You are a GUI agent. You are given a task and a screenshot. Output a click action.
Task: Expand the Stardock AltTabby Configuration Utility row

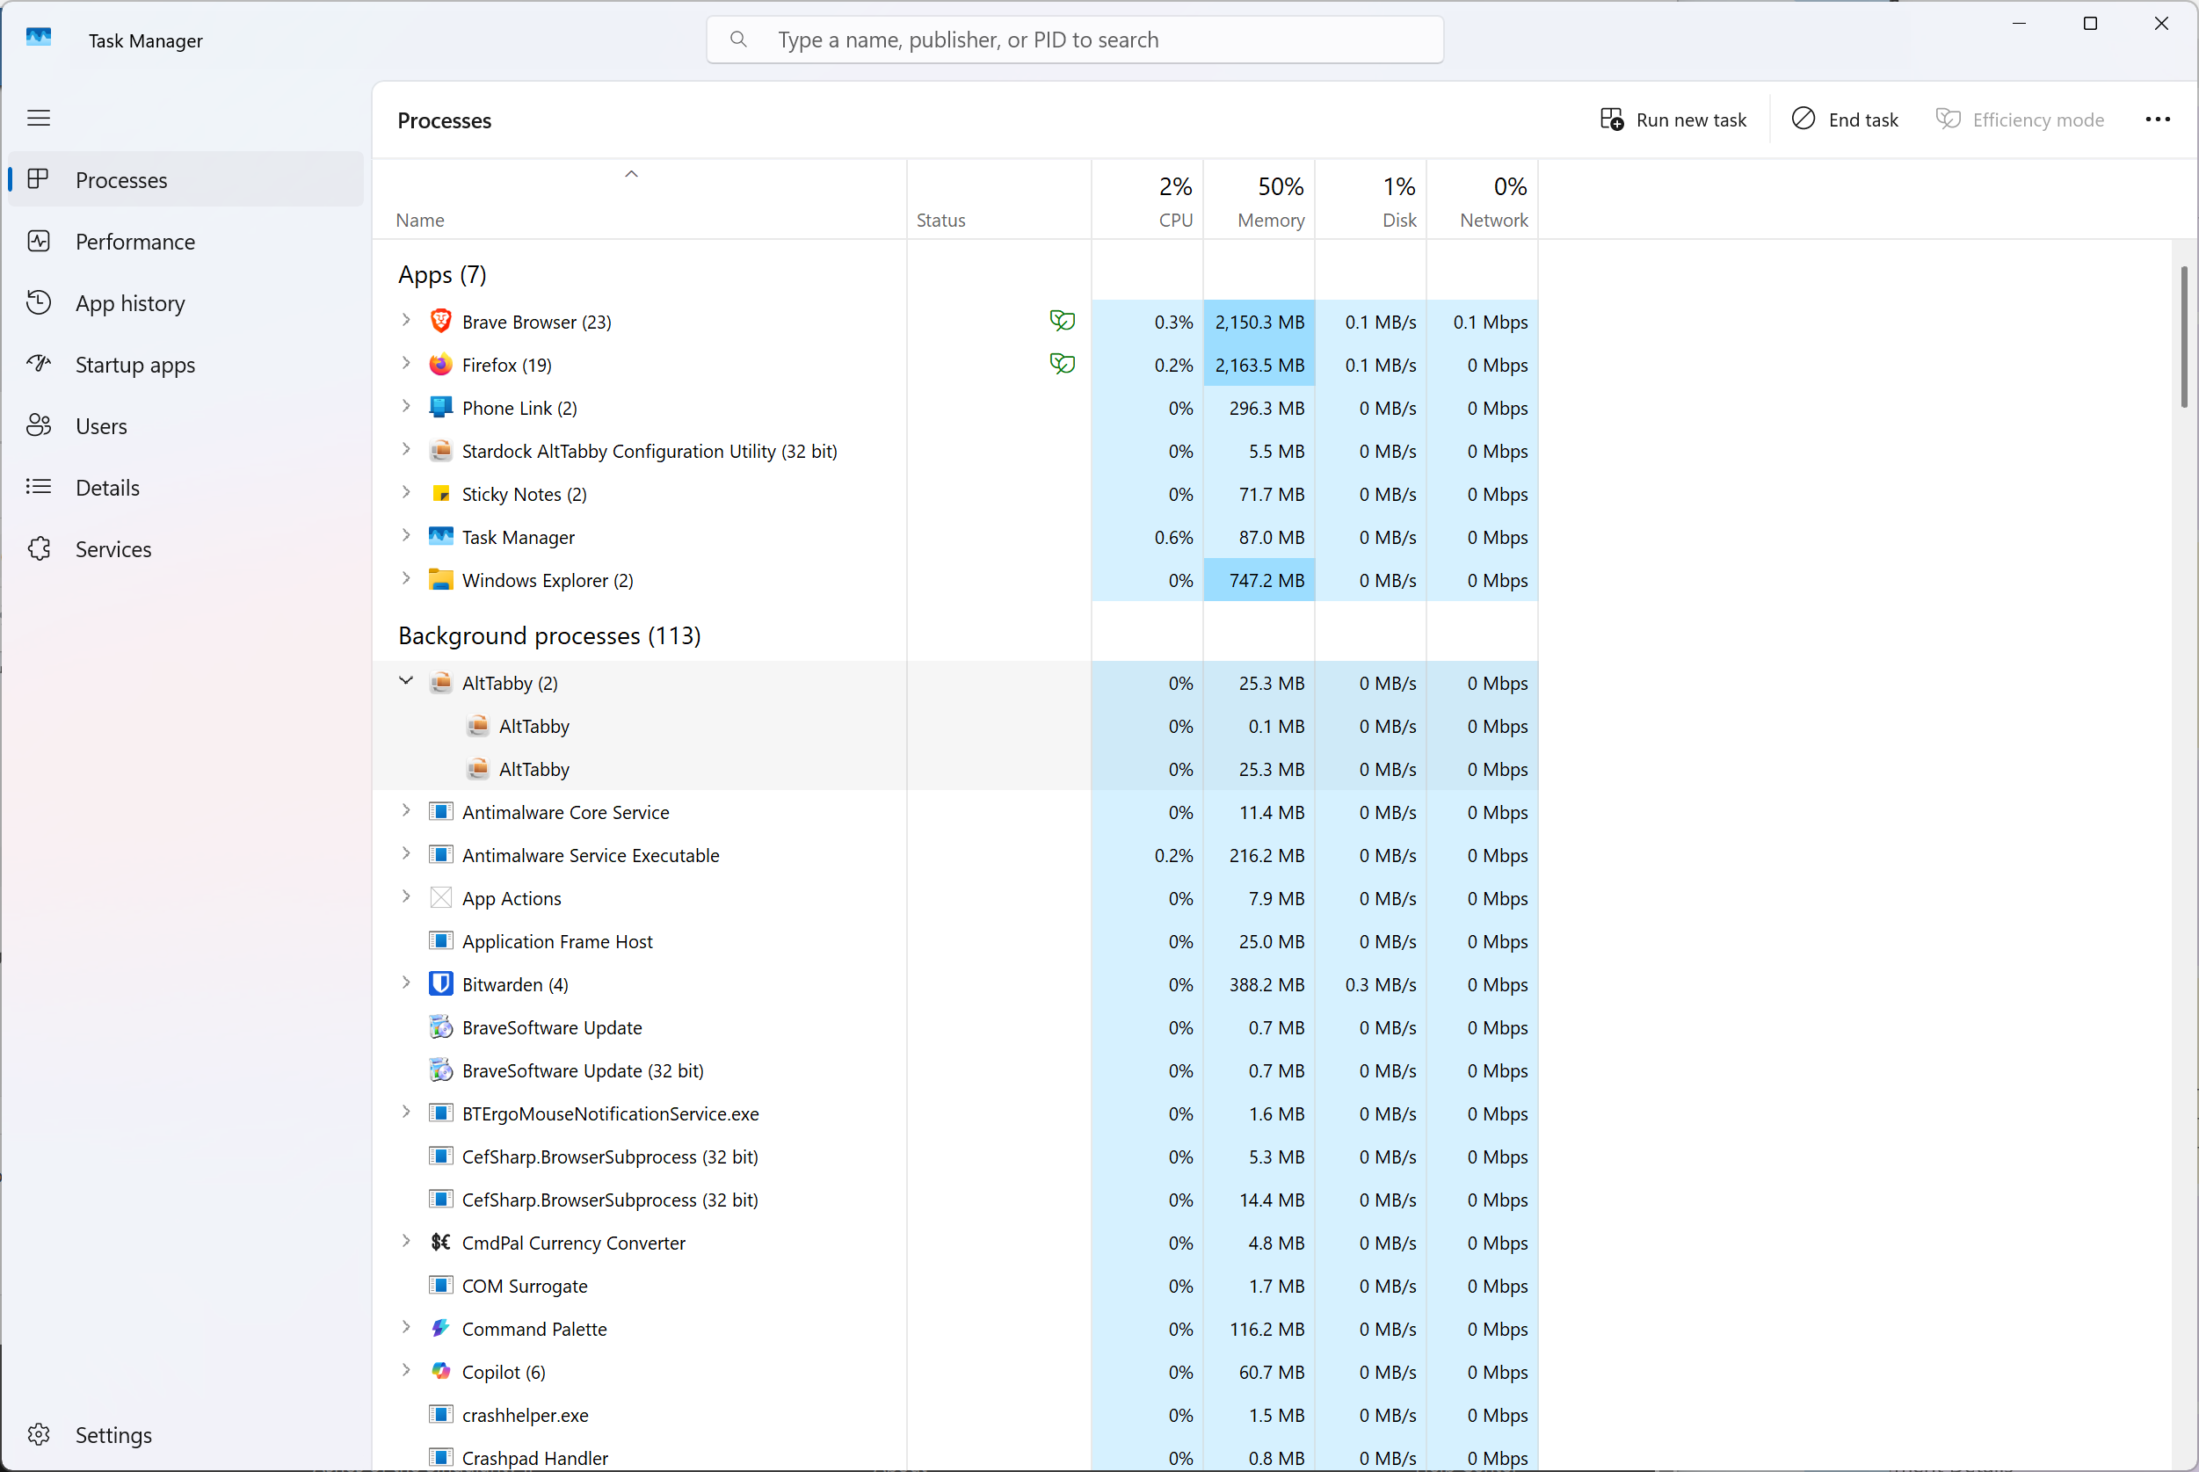point(406,450)
